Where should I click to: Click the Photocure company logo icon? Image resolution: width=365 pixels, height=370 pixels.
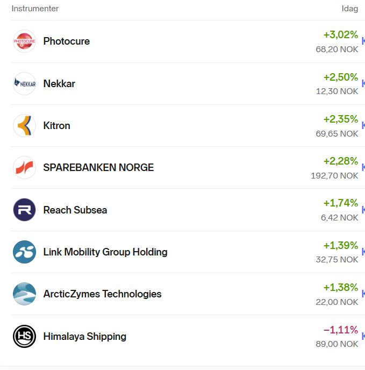coord(24,41)
